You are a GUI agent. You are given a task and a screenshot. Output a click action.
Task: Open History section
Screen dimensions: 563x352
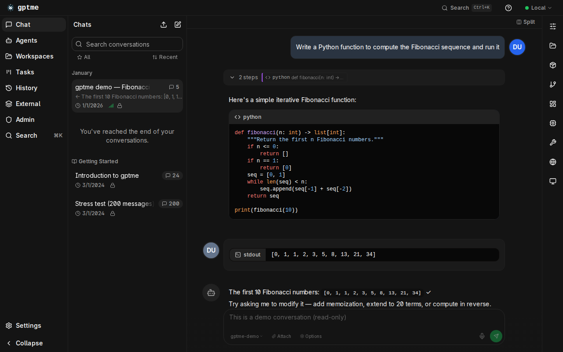point(34,88)
